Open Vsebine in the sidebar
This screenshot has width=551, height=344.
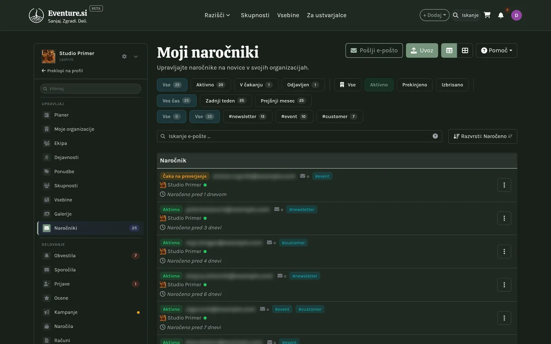point(90,200)
